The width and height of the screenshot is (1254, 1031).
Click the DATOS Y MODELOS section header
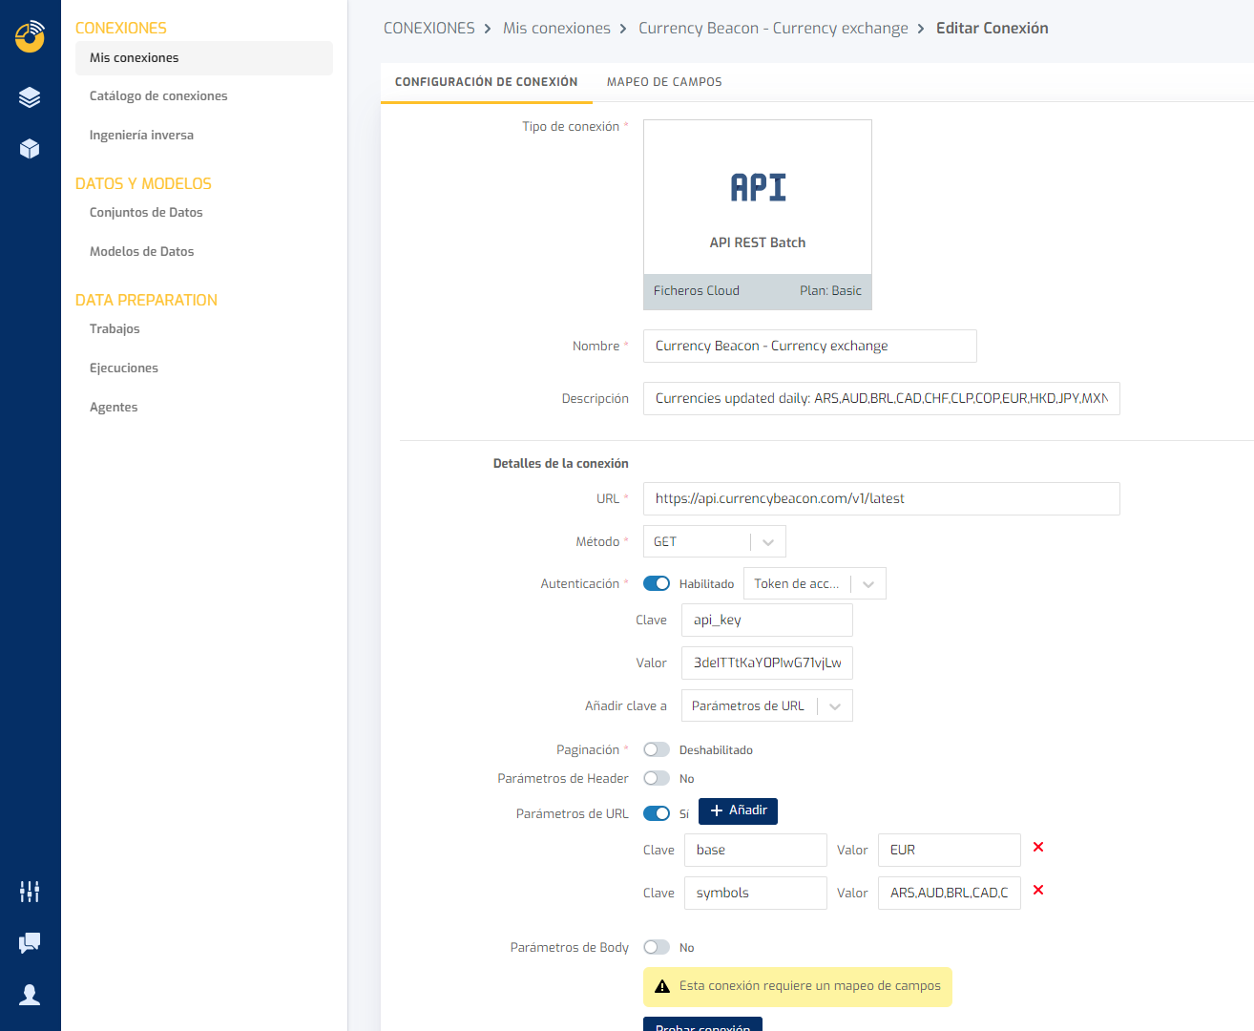143,183
